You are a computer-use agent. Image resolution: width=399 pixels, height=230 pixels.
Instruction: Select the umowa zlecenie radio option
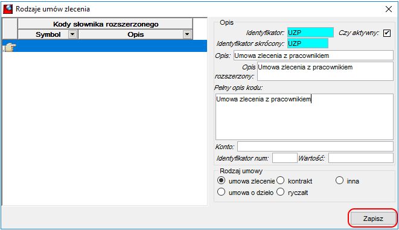[222, 180]
